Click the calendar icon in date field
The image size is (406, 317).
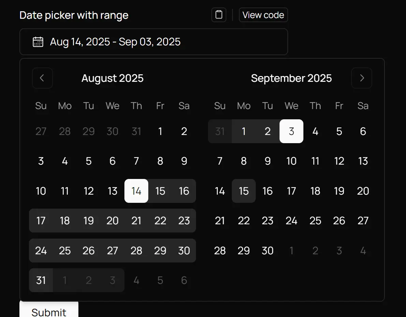coord(38,42)
